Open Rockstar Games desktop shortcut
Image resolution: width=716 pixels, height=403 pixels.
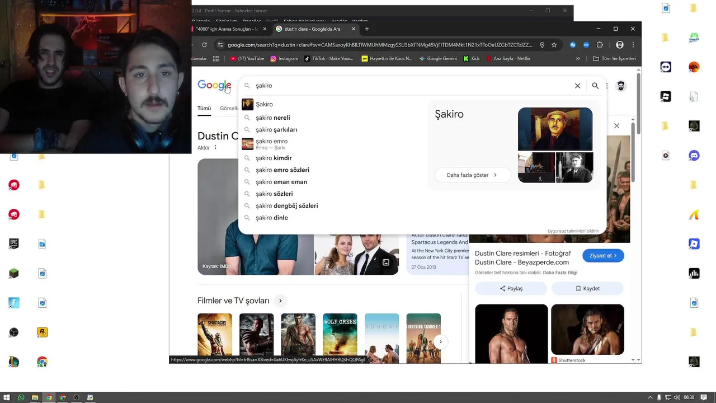(42, 332)
